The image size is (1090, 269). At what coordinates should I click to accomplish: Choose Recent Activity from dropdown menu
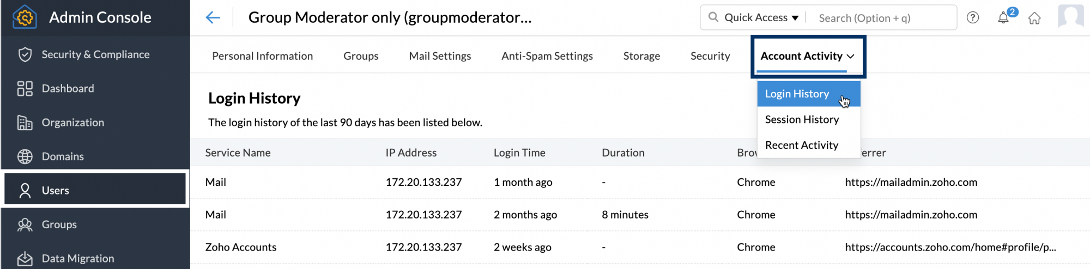click(x=801, y=145)
